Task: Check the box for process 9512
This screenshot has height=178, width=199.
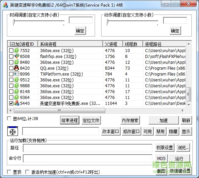Action: tap(11, 80)
